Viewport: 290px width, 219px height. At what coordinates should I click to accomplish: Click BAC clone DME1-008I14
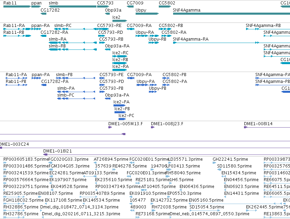pos(258,124)
